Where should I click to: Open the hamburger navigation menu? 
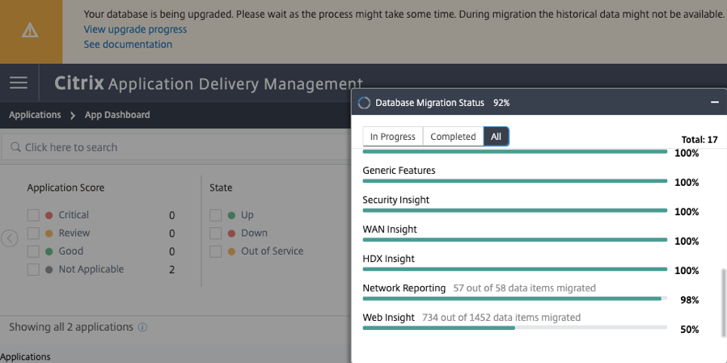pyautogui.click(x=19, y=83)
